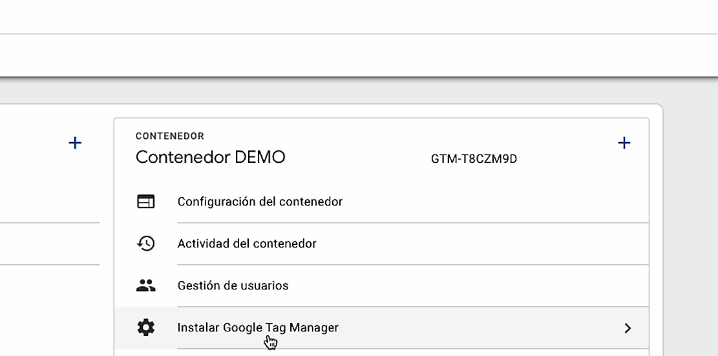Open Configuración del contenedor
Viewport: 718px width, 356px height.
click(260, 202)
